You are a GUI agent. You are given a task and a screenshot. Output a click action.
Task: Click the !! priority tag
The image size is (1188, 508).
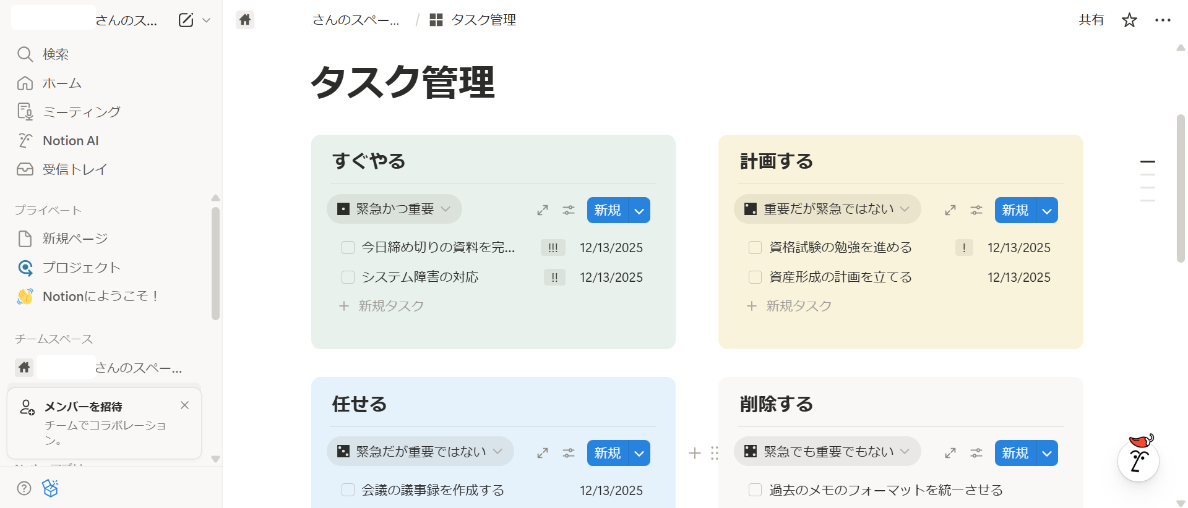coord(554,277)
